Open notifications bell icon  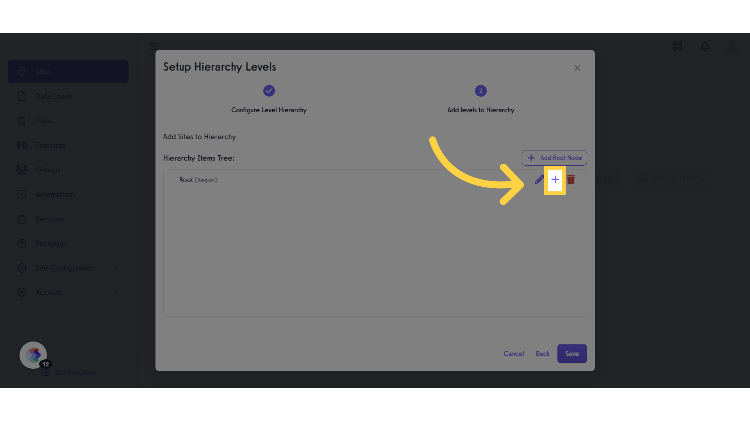(705, 46)
